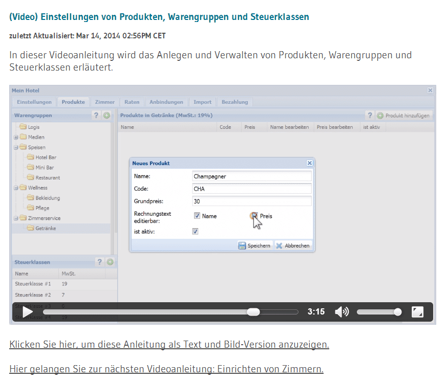Open the help icon in Steuerklassen header
This screenshot has width=448, height=382.
[x=99, y=262]
